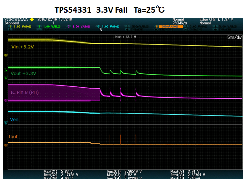This screenshot has width=247, height=181.
Task: Click the Iout trace label
Action: click(13, 137)
